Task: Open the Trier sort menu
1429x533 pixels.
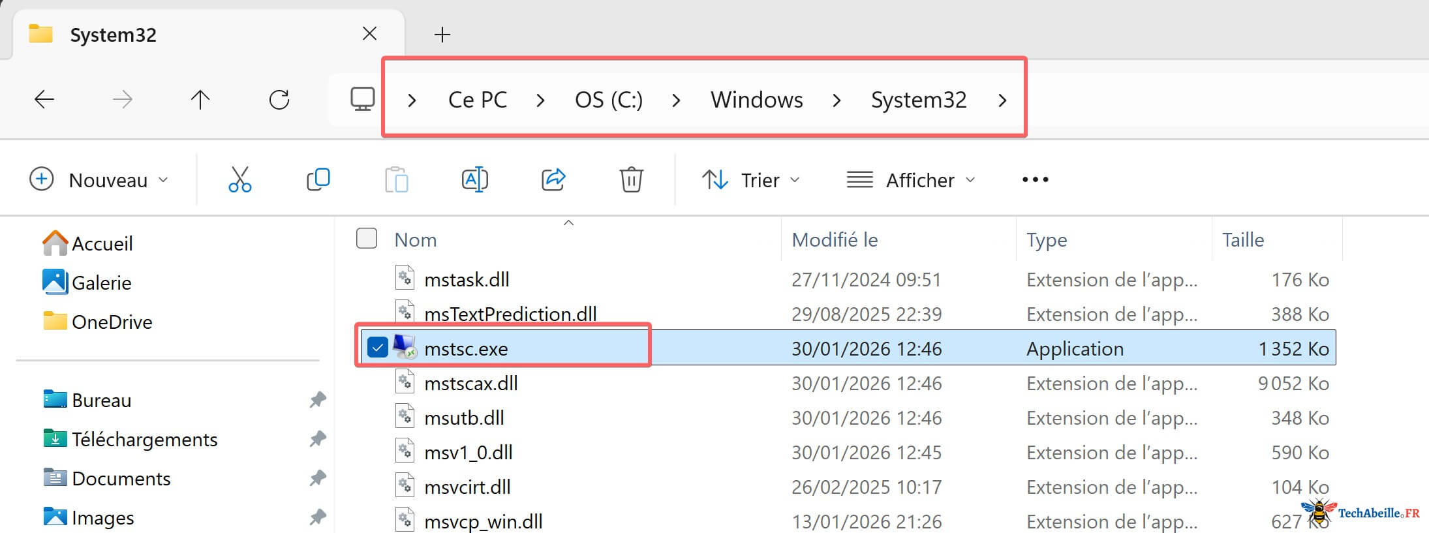Action: 751,179
